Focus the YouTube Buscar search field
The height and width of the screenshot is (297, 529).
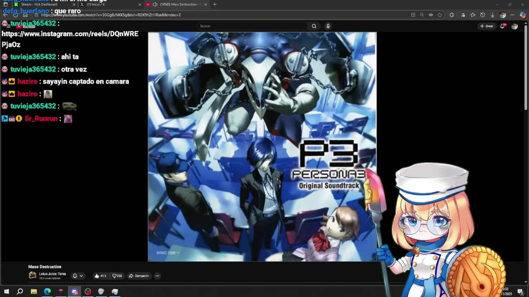[x=252, y=26]
